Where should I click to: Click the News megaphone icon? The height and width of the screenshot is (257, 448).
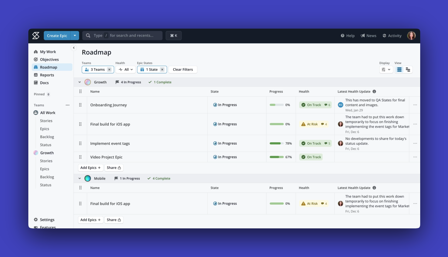(x=363, y=35)
